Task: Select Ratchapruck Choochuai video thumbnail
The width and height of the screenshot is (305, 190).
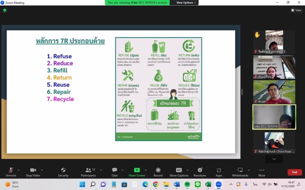Action: pos(274,143)
